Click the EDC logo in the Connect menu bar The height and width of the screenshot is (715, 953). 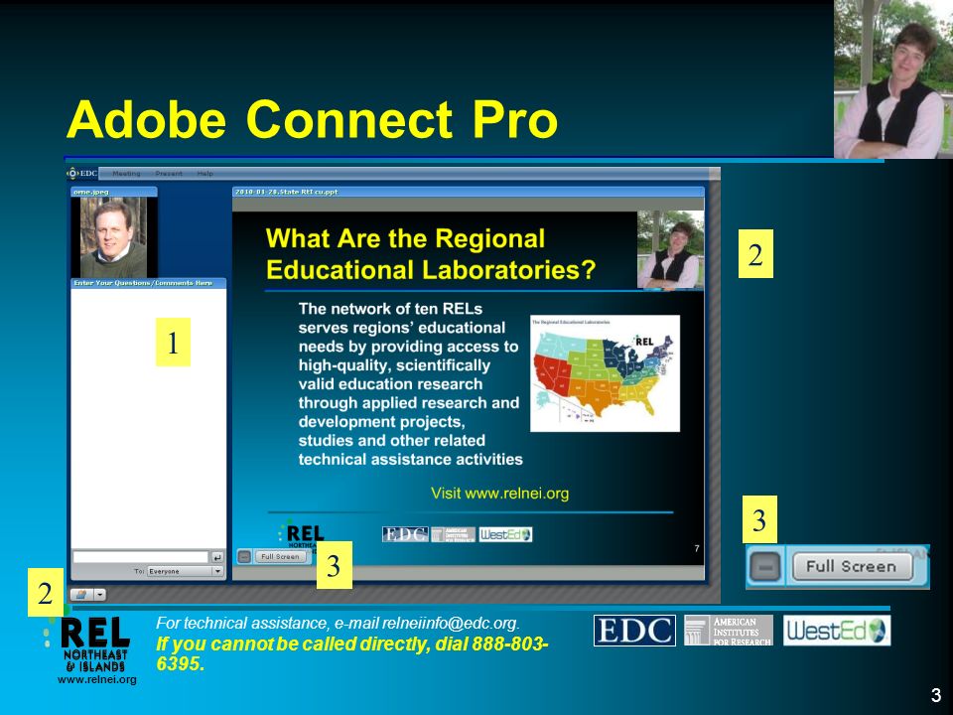click(x=82, y=173)
